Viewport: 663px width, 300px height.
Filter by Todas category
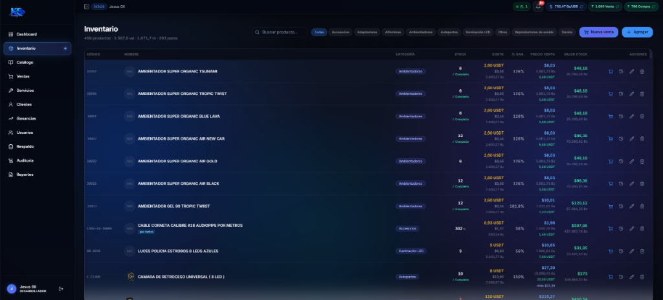[319, 32]
